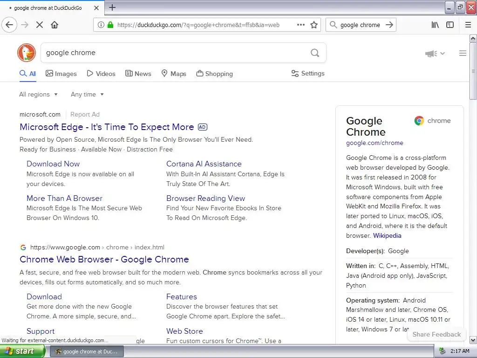
Task: Switch to the Images tab
Action: [61, 73]
